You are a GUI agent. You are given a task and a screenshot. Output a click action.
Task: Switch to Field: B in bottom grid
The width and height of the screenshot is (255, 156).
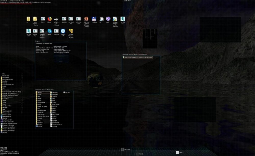180,152
